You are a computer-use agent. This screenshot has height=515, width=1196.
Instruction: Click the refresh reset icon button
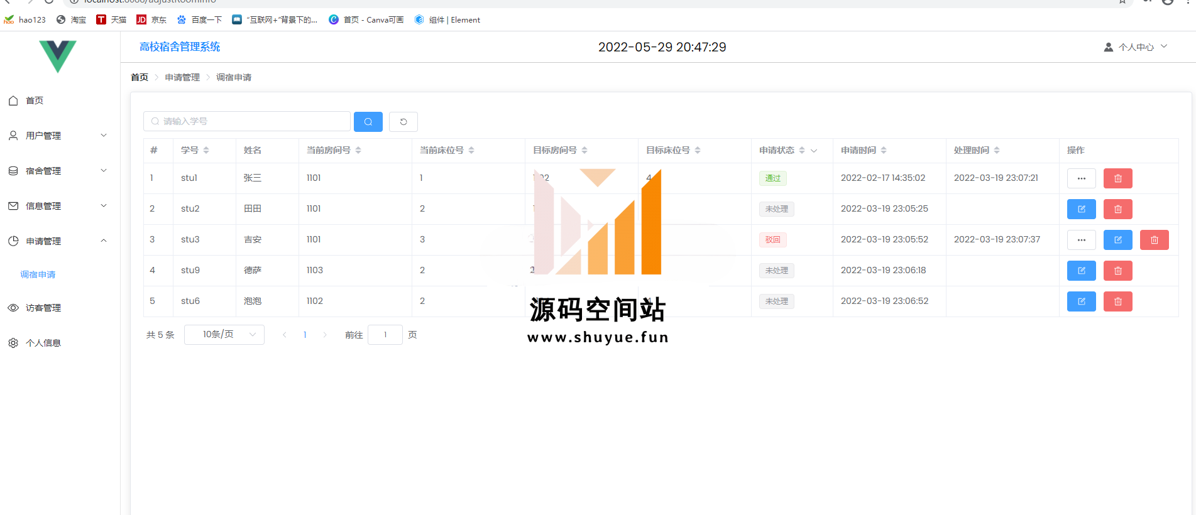click(x=403, y=122)
